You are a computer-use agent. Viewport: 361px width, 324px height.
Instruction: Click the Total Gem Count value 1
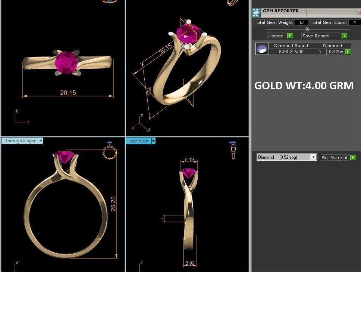[355, 23]
